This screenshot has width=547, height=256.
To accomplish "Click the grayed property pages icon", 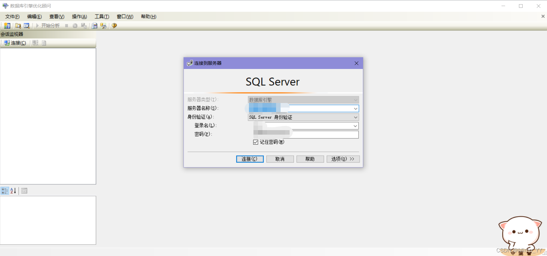I will coord(24,191).
